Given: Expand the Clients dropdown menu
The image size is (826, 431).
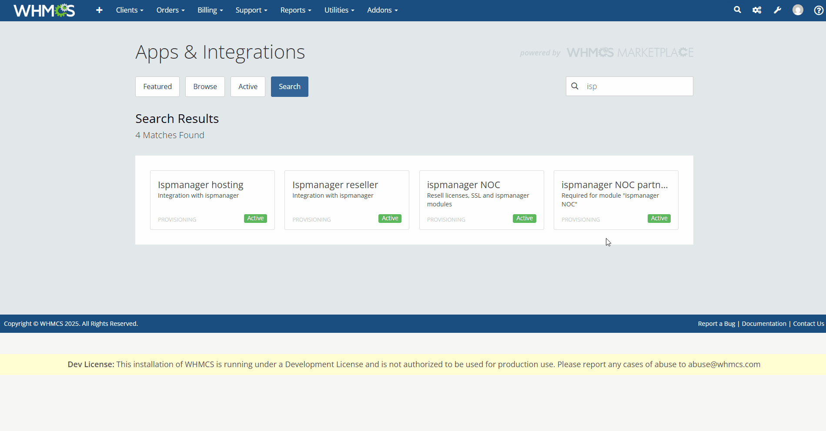Looking at the screenshot, I should pos(129,10).
